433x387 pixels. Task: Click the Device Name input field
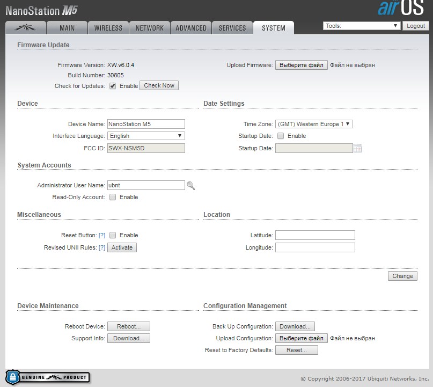(x=146, y=124)
